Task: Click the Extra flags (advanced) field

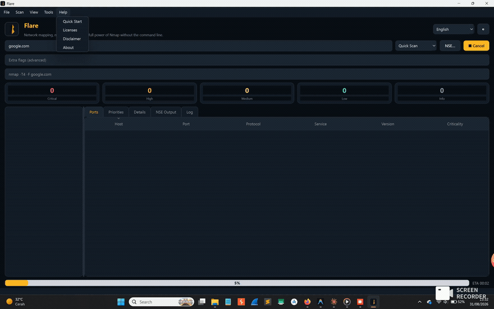Action: click(246, 60)
